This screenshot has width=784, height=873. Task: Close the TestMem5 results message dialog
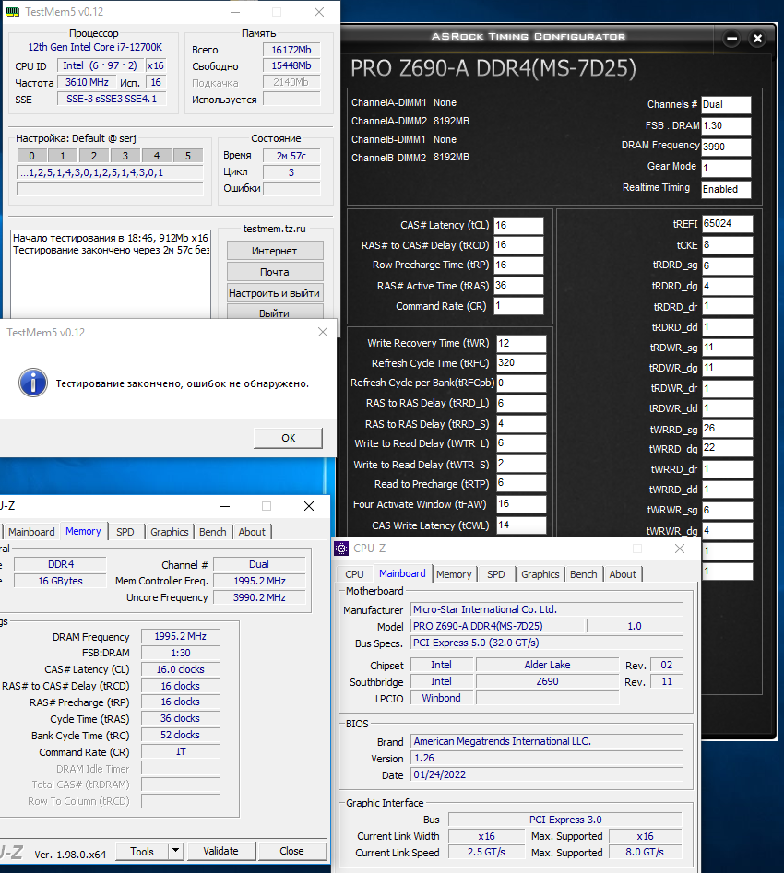click(323, 332)
